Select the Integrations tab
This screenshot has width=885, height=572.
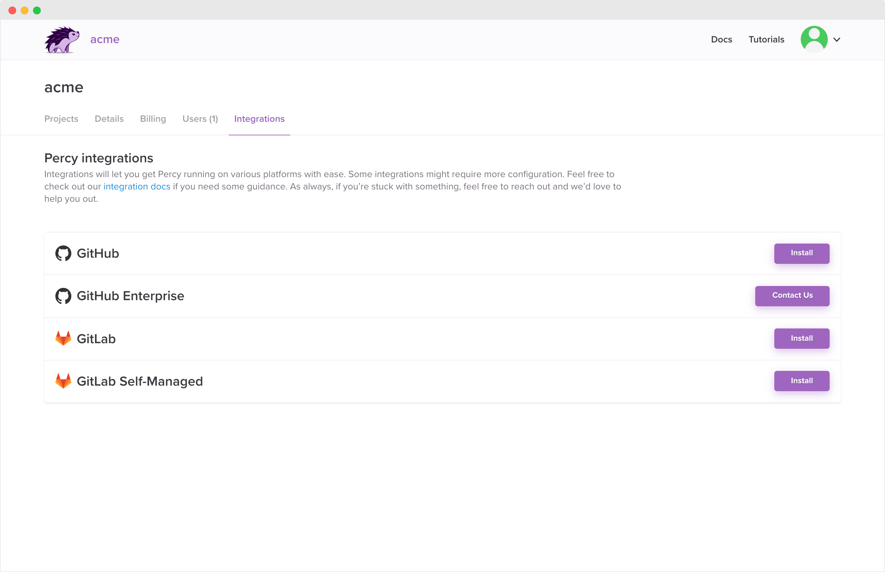[259, 119]
